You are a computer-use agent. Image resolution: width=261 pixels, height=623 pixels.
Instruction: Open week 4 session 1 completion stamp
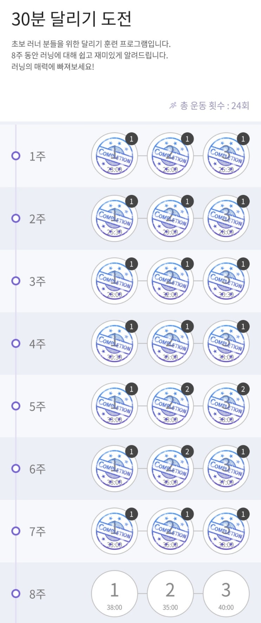(114, 343)
